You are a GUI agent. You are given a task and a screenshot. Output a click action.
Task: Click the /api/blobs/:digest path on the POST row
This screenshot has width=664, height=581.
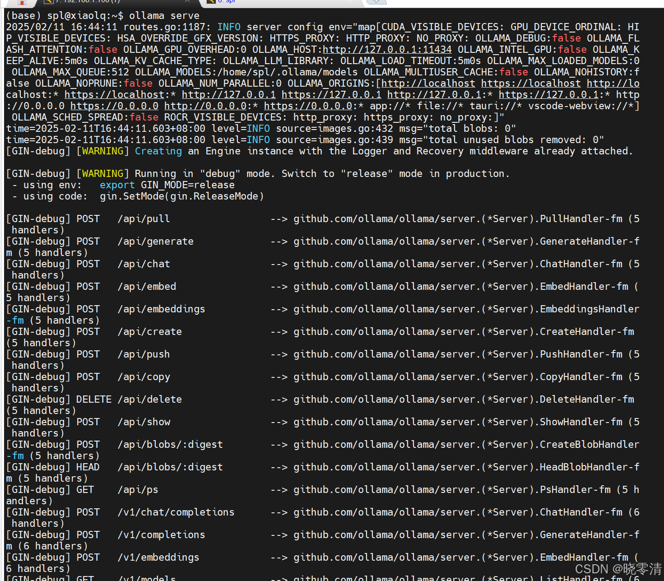[x=170, y=445]
